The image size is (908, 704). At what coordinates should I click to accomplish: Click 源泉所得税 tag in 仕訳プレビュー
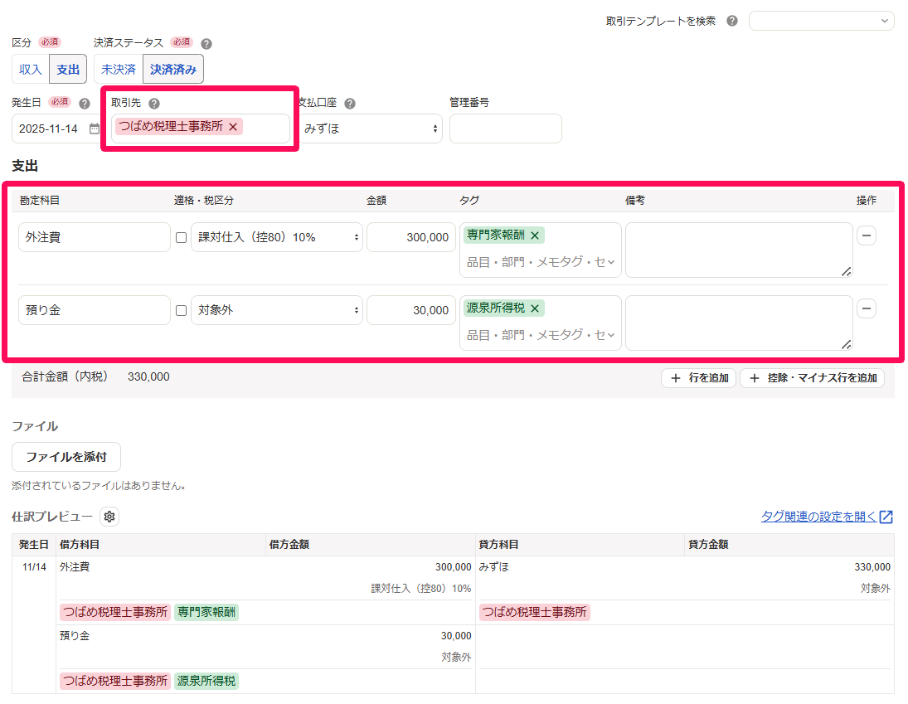click(206, 681)
